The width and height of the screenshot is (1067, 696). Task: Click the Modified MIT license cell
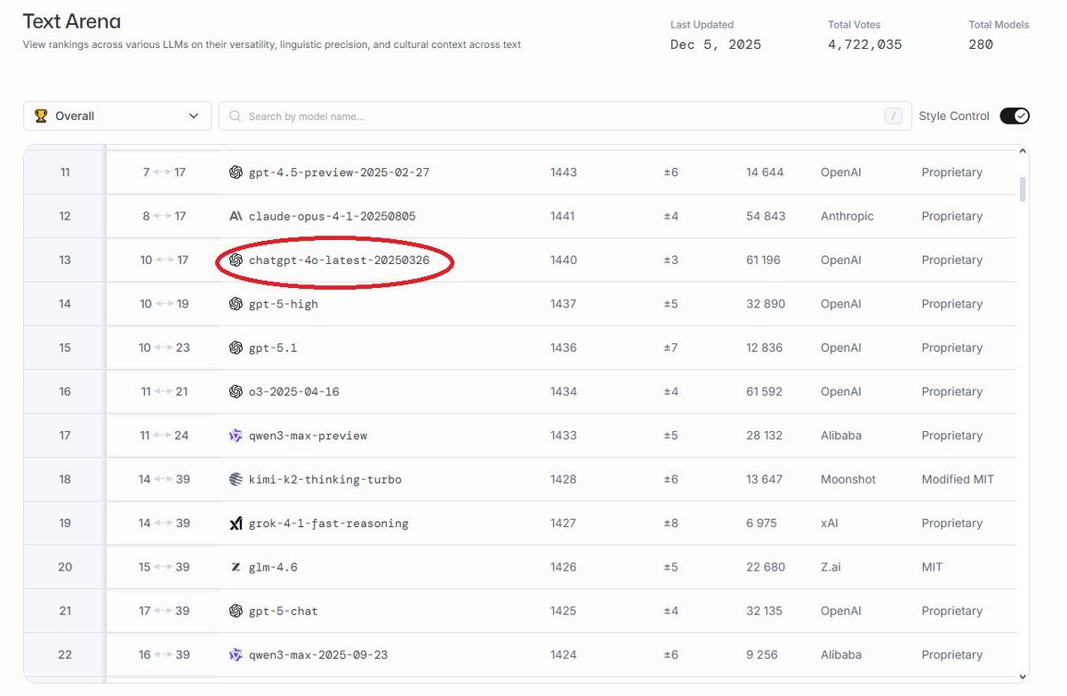tap(958, 479)
